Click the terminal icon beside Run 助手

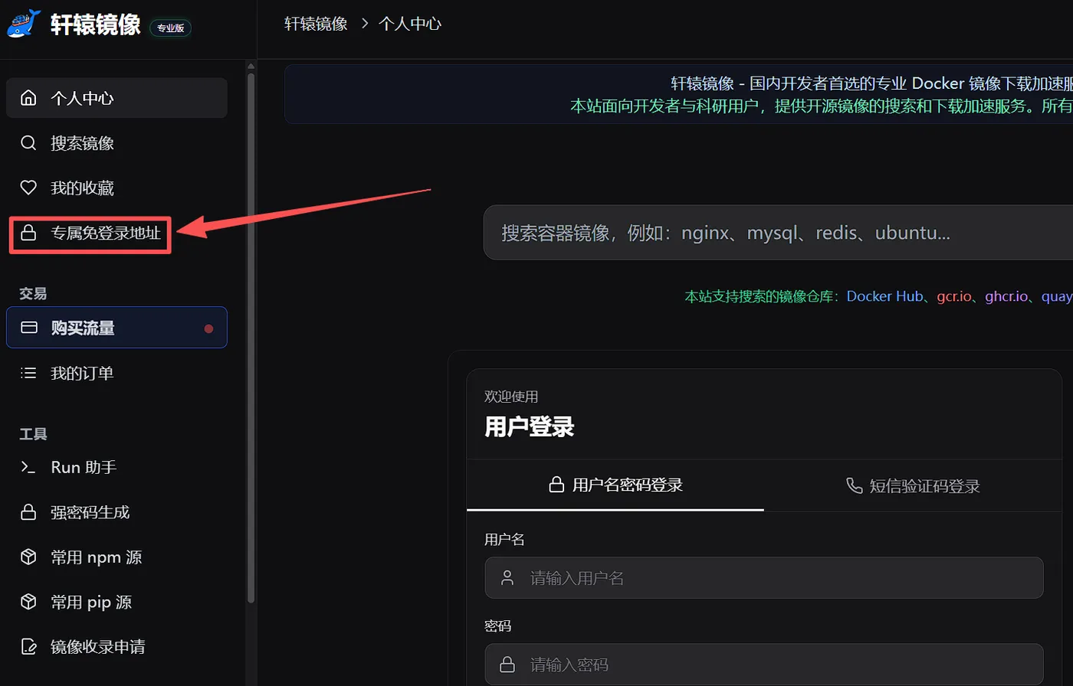pyautogui.click(x=28, y=467)
